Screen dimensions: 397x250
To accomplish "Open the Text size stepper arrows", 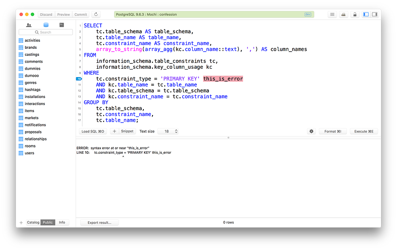I will 176,131.
